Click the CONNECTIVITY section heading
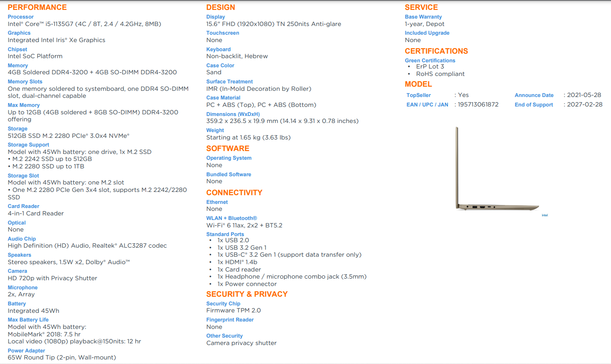 (x=234, y=193)
